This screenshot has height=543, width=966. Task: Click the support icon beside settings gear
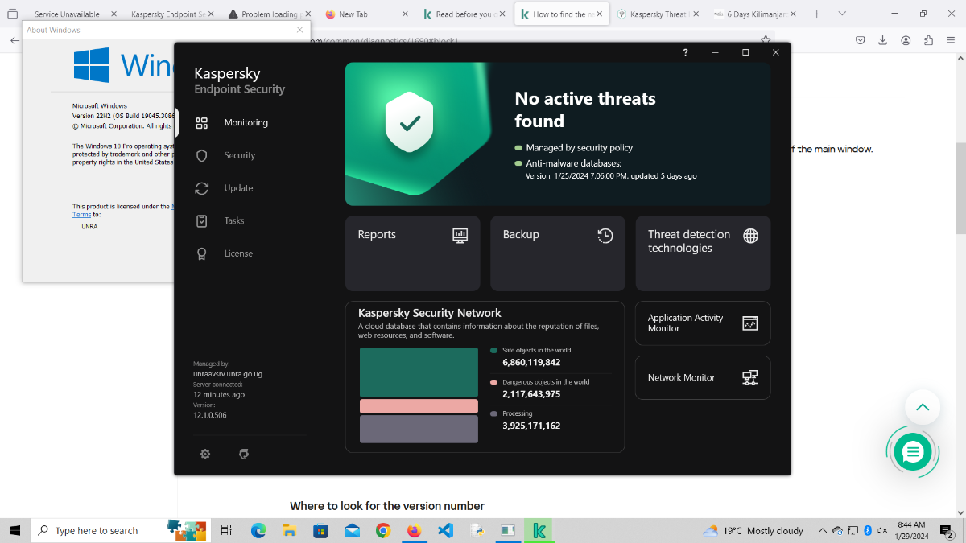click(x=244, y=455)
